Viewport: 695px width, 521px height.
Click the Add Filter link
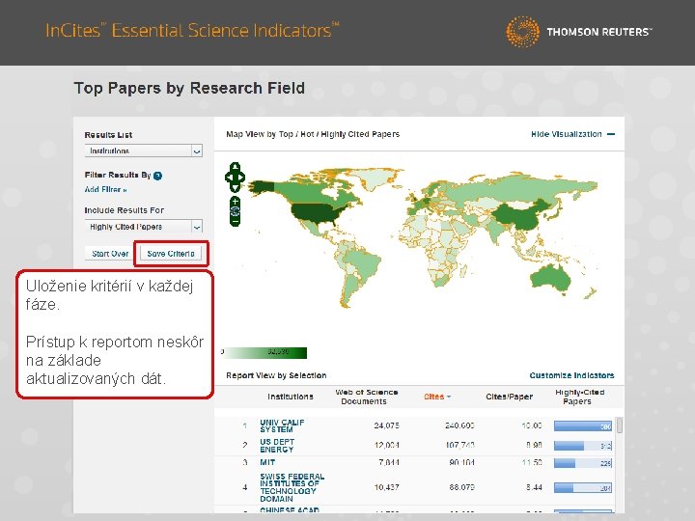pyautogui.click(x=105, y=190)
